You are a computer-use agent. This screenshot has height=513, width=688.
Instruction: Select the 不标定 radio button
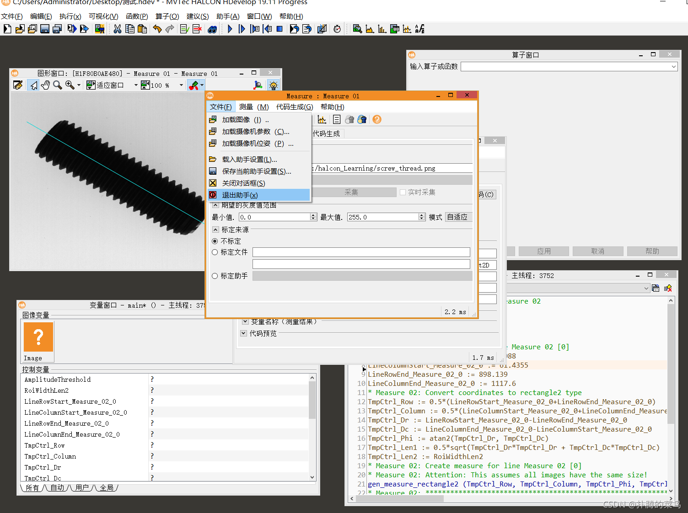tap(215, 241)
